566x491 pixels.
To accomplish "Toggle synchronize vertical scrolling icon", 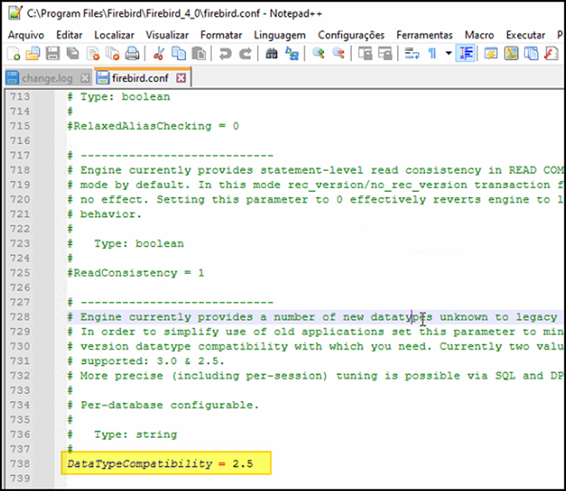I will [365, 54].
